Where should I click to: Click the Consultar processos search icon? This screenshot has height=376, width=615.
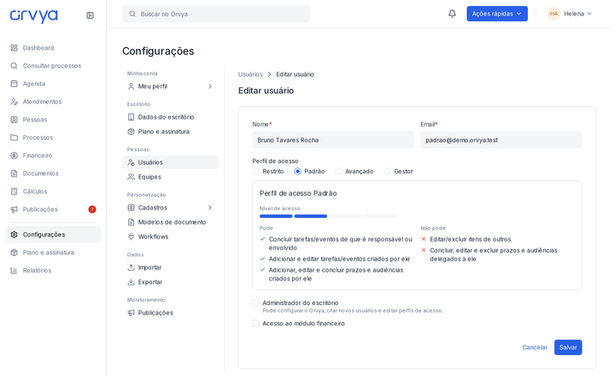(x=15, y=66)
